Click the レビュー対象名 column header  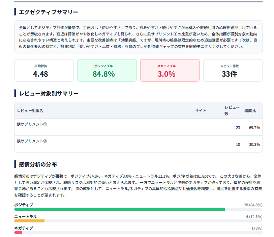[x=30, y=111]
